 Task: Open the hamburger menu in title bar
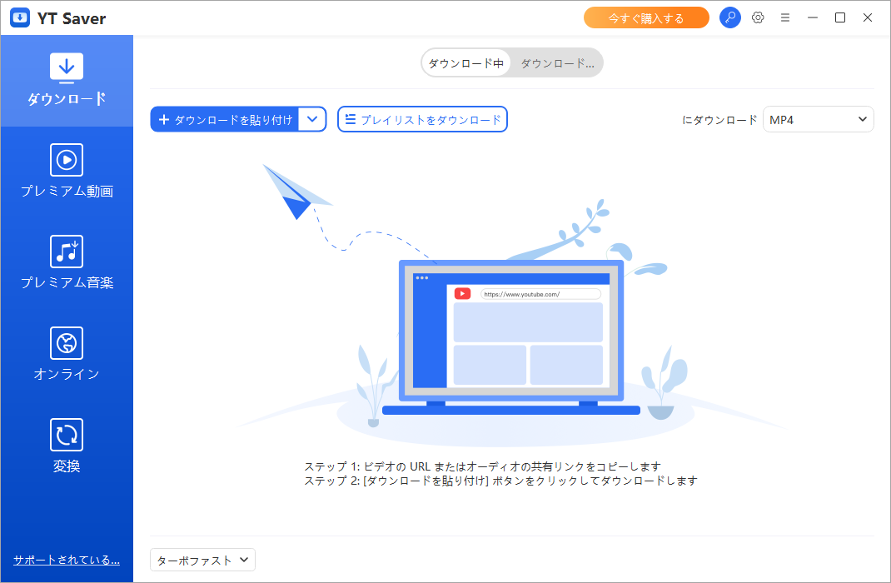point(784,17)
